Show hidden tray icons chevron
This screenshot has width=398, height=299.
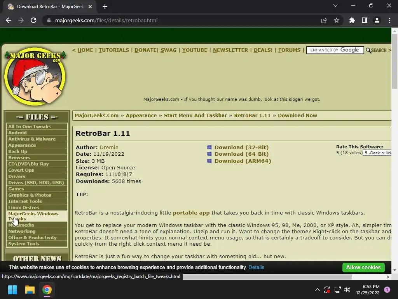[x=317, y=290]
